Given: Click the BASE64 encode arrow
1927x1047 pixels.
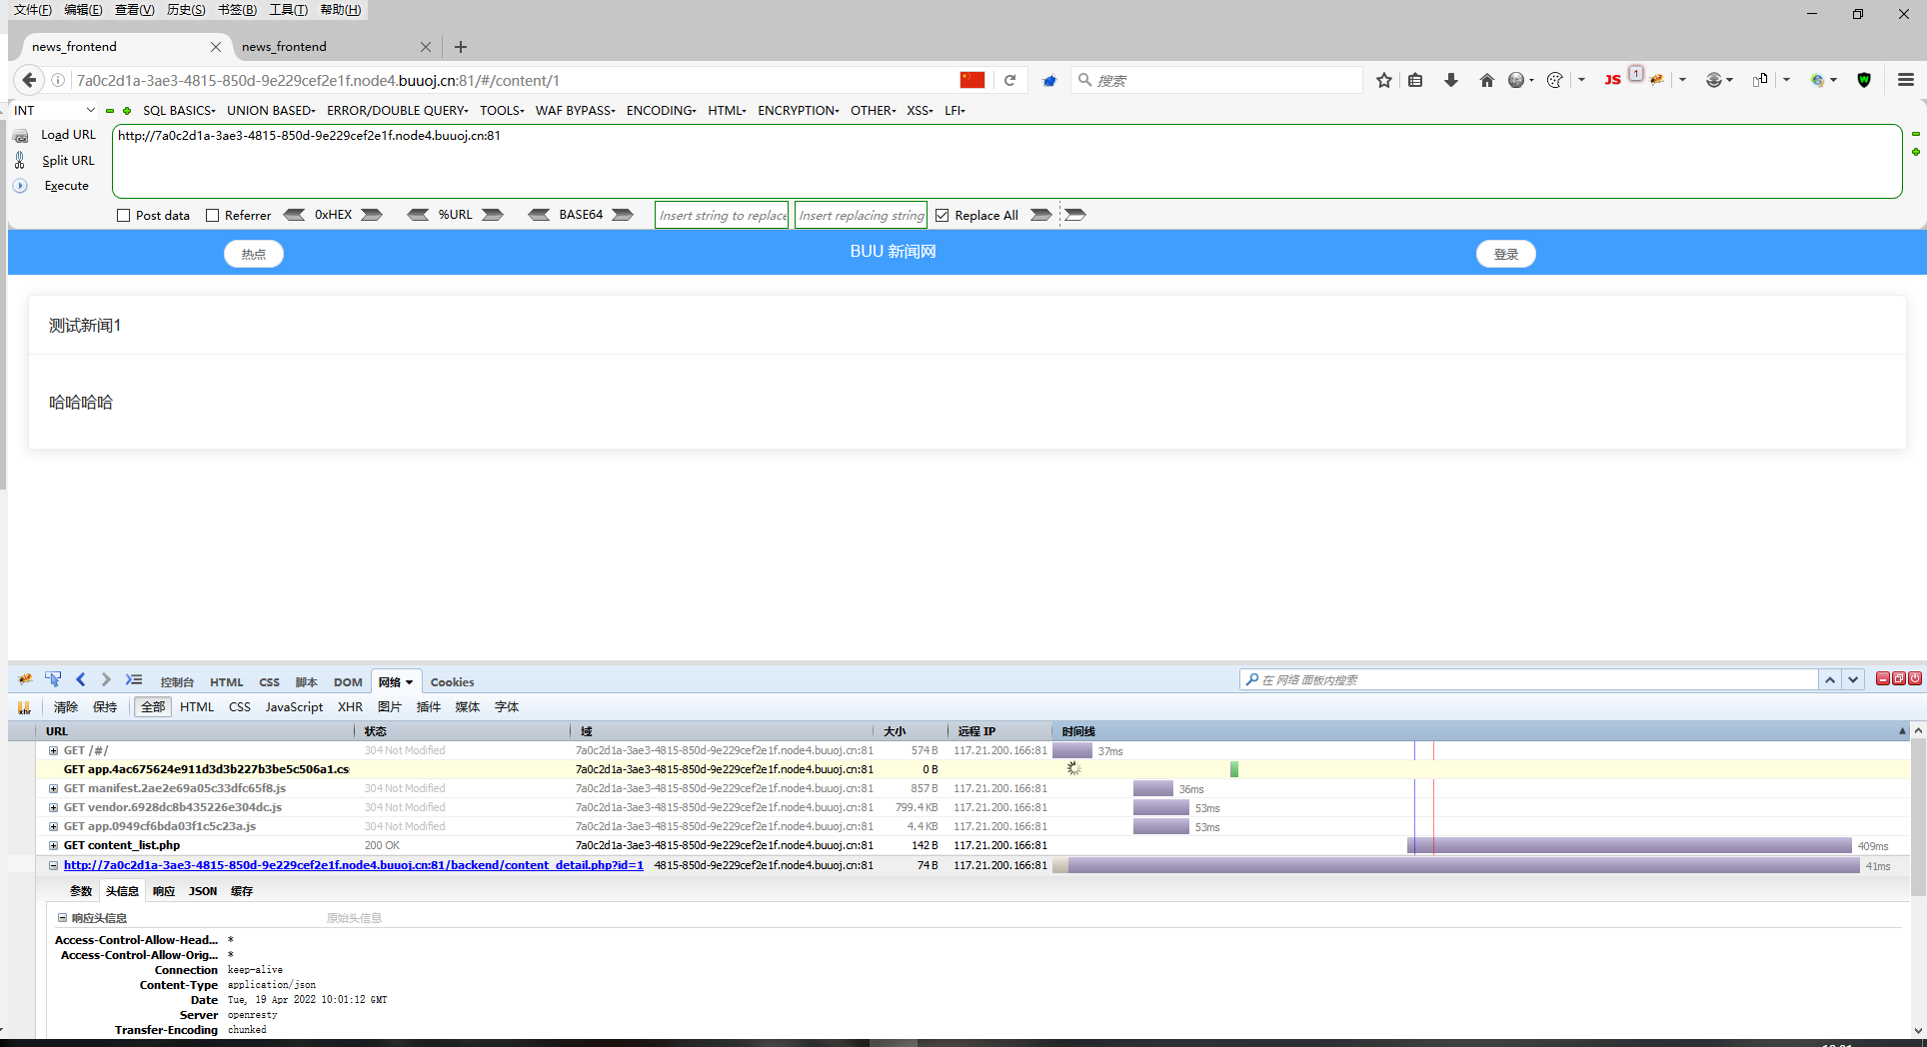Looking at the screenshot, I should pyautogui.click(x=622, y=214).
